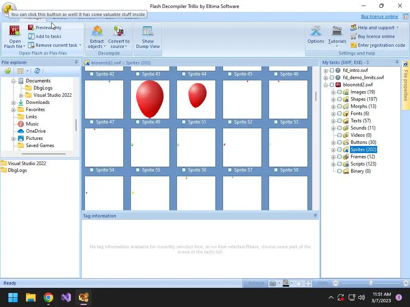
Task: Select the Pictures folder in File explorer
Action: coord(34,138)
